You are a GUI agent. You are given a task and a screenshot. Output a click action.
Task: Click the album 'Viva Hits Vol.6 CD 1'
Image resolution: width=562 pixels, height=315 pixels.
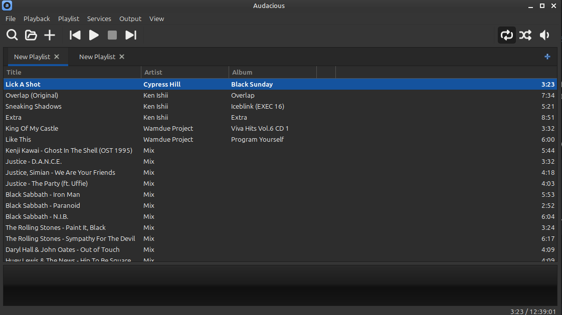(x=260, y=129)
